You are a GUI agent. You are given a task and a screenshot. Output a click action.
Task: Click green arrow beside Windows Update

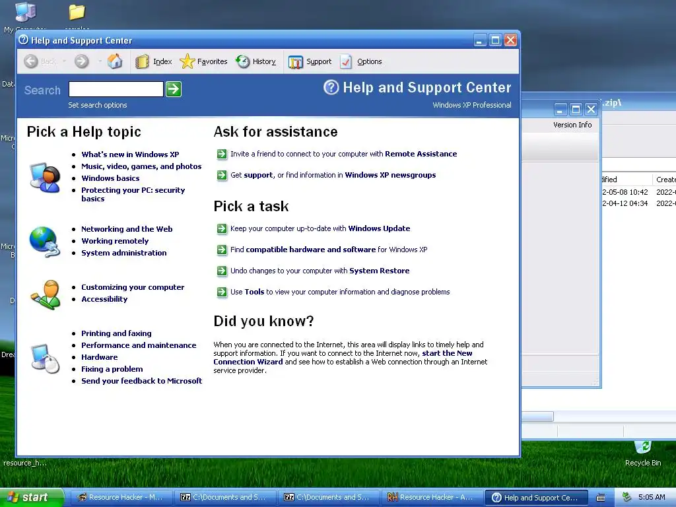tap(222, 228)
